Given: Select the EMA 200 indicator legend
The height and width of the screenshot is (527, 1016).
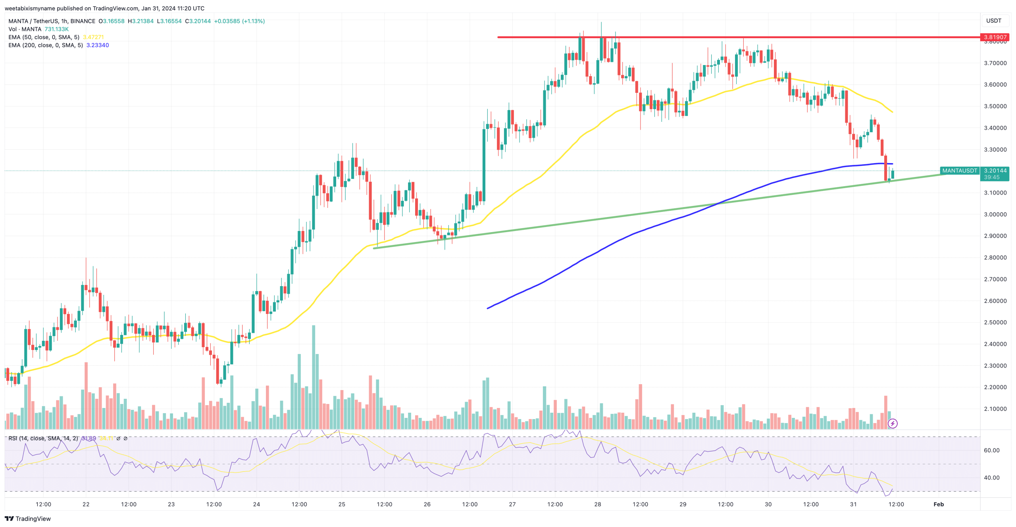Looking at the screenshot, I should click(x=46, y=45).
